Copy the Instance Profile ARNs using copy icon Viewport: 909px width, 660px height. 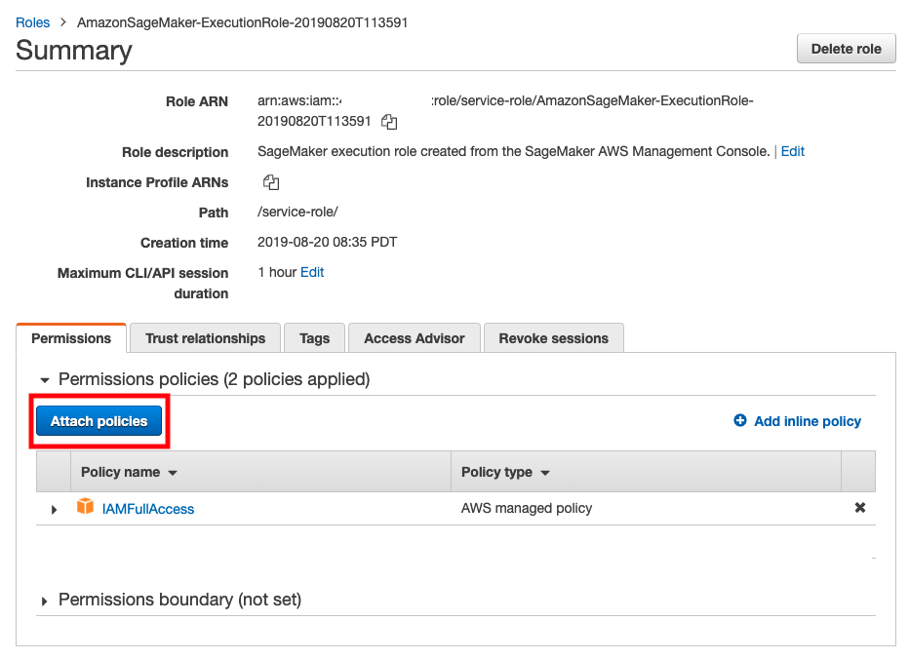[271, 182]
